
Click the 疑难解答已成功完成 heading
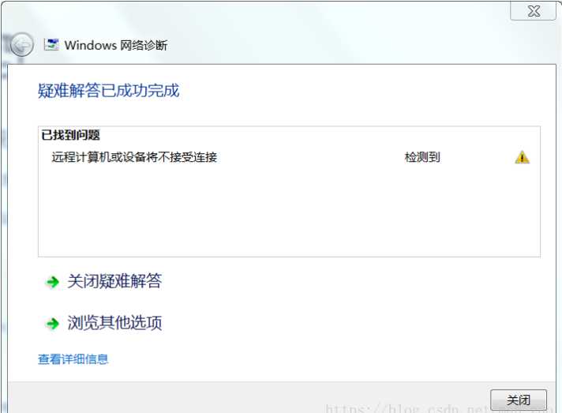109,90
